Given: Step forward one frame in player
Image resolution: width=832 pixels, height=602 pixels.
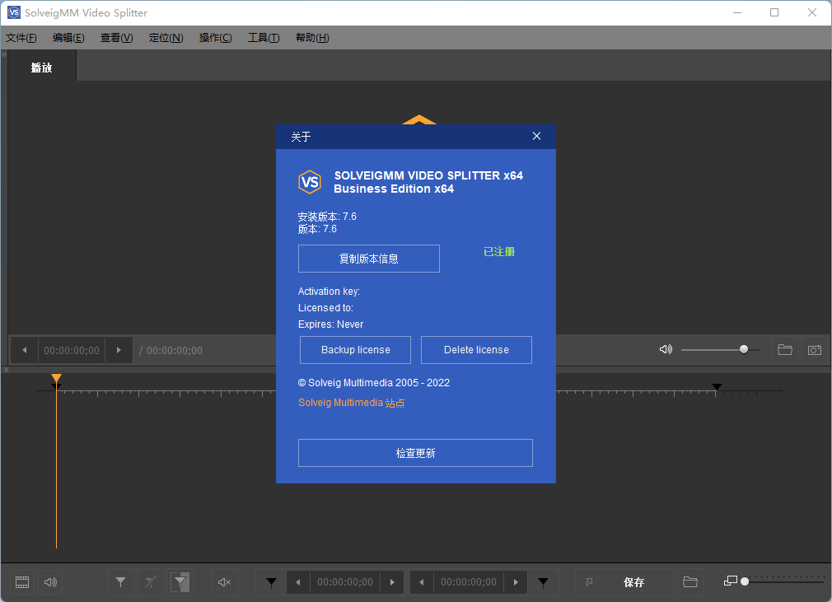Looking at the screenshot, I should pos(119,350).
